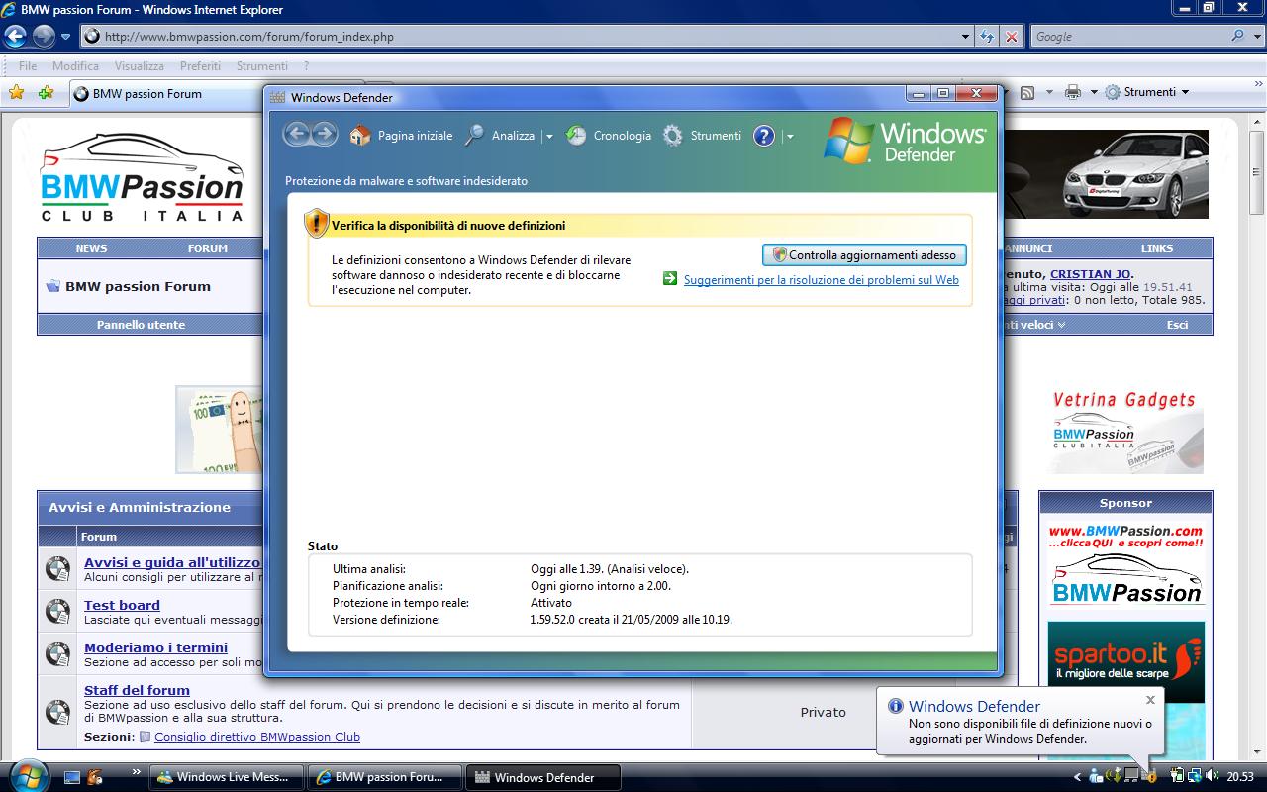The width and height of the screenshot is (1267, 792).
Task: Open the address bar URL history dropdown
Action: point(965,37)
